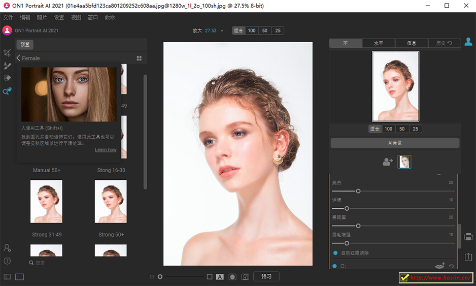Toggle auto red-eye removal option
This screenshot has width=476, height=286.
click(x=335, y=252)
